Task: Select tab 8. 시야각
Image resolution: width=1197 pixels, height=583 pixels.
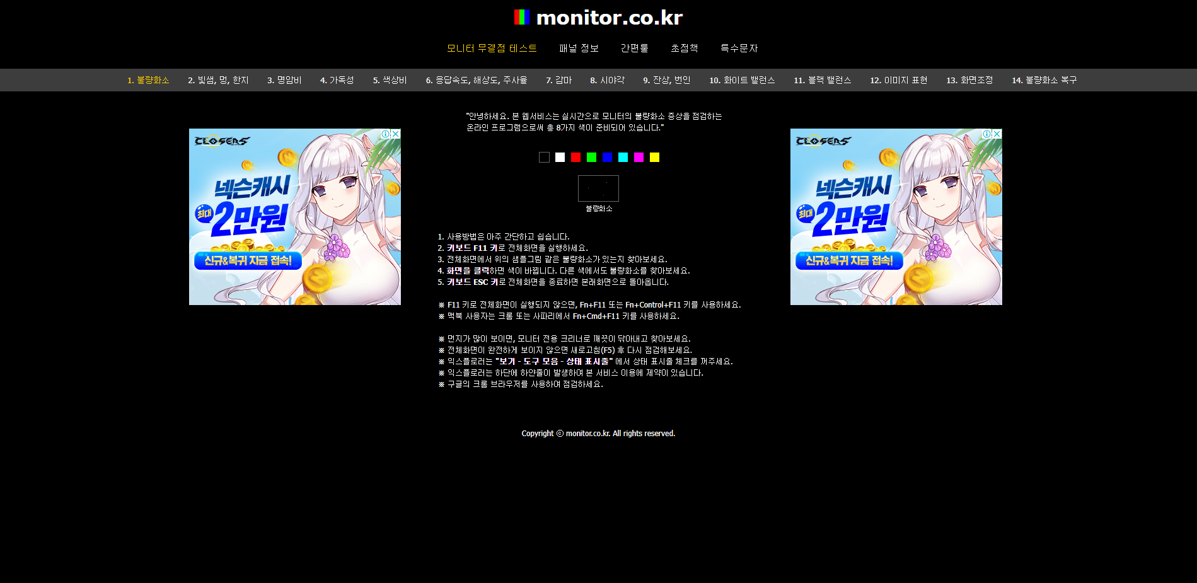Action: [x=607, y=80]
